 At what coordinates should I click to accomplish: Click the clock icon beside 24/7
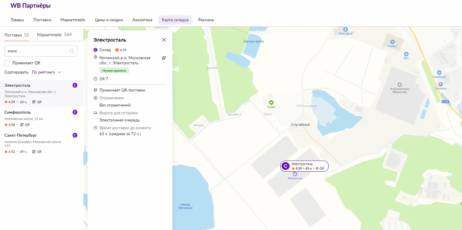(95, 79)
